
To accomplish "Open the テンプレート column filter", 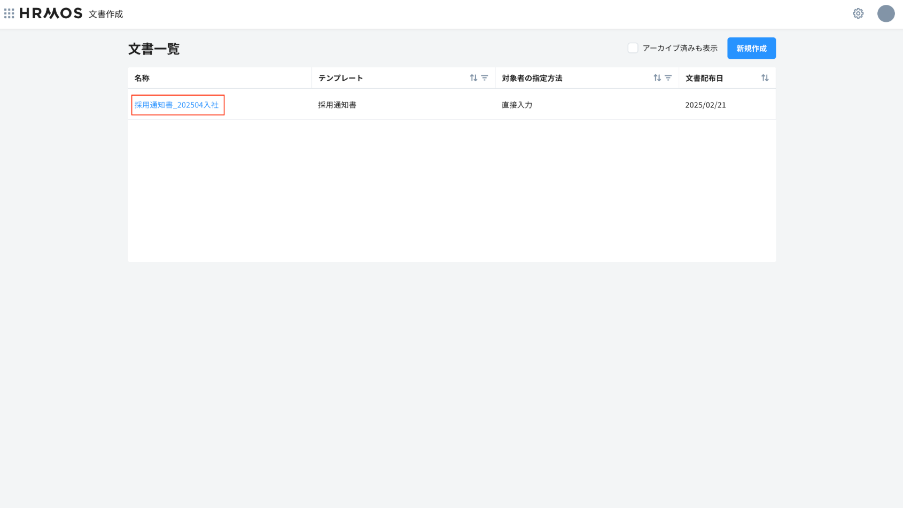I will point(485,78).
